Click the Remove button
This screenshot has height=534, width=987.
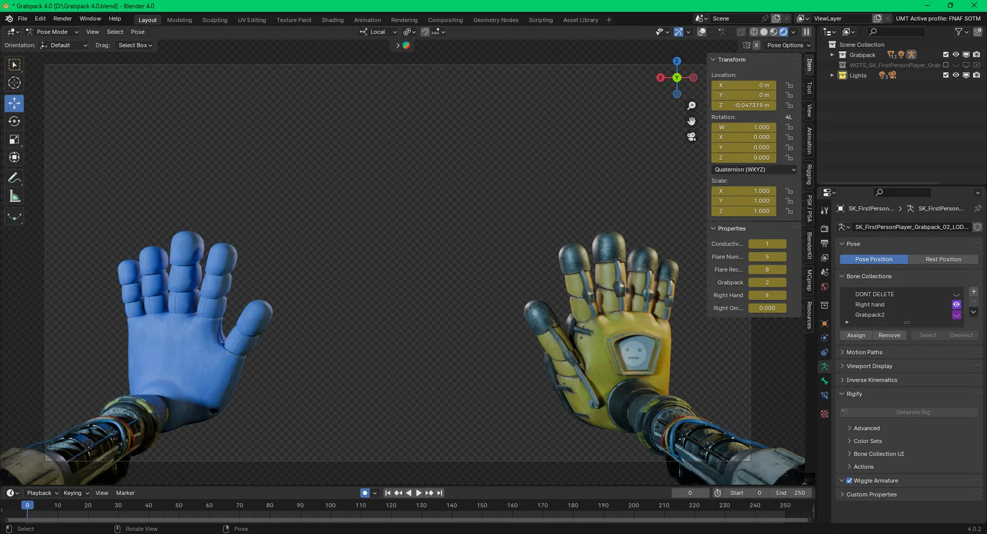pyautogui.click(x=889, y=335)
